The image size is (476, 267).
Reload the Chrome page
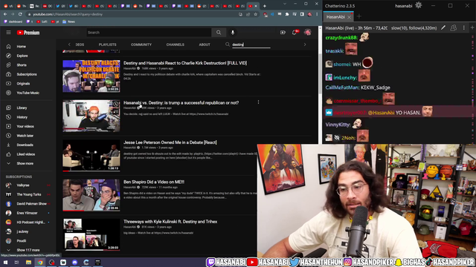coord(20,14)
